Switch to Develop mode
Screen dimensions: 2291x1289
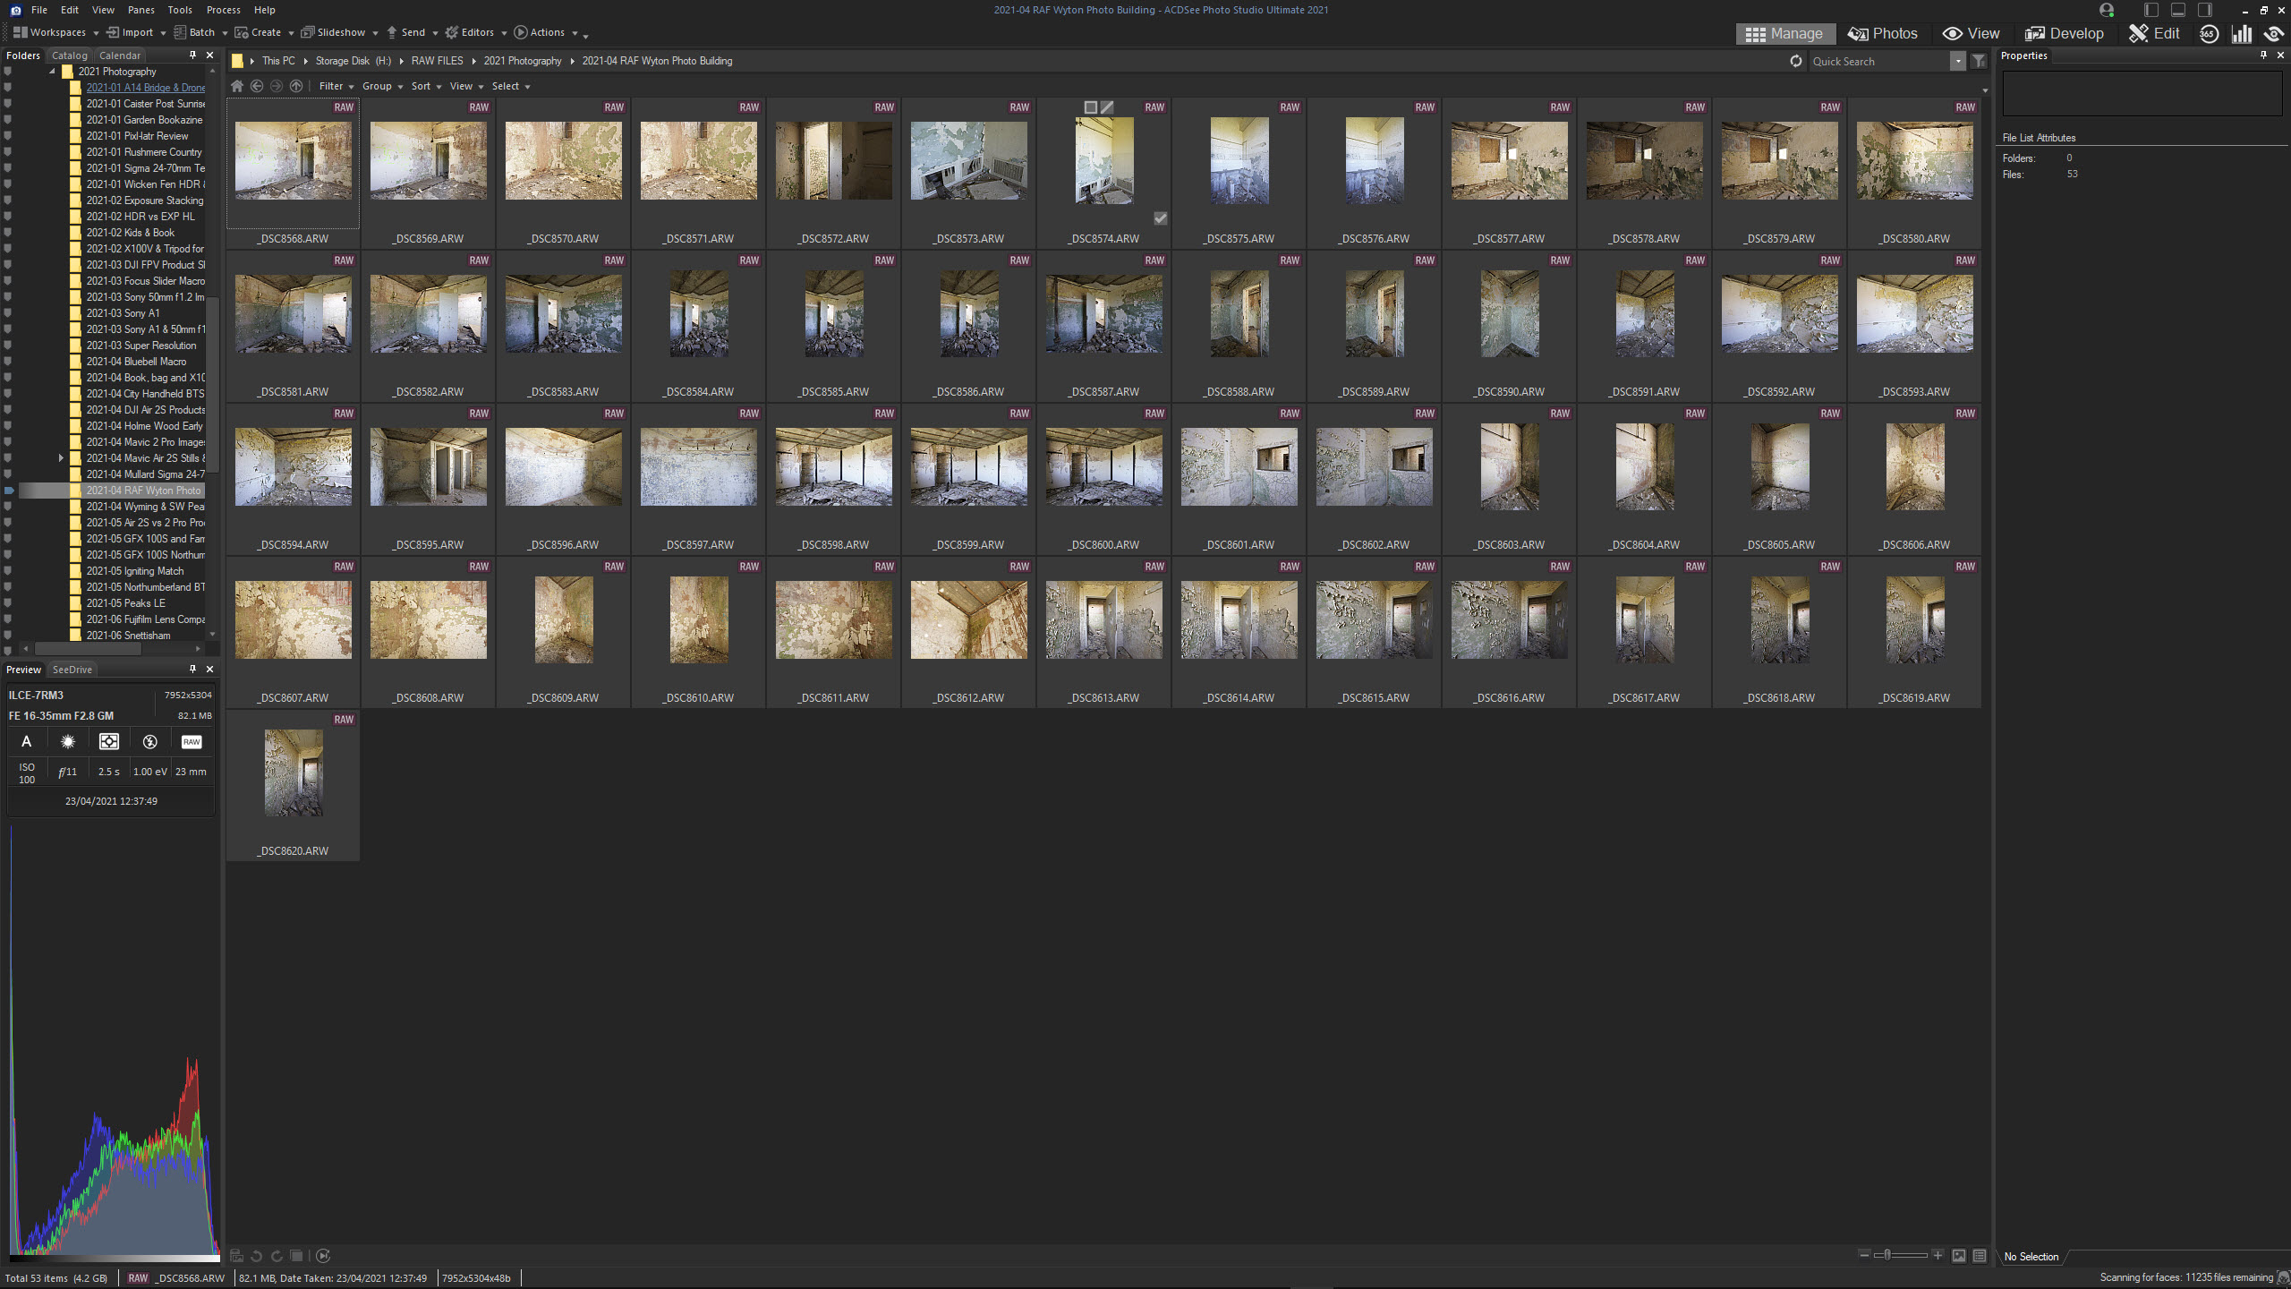pyautogui.click(x=2064, y=34)
